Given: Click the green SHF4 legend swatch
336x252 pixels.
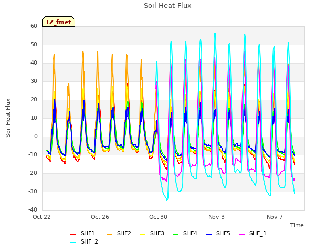Looking at the screenshot, I should coord(175,234).
